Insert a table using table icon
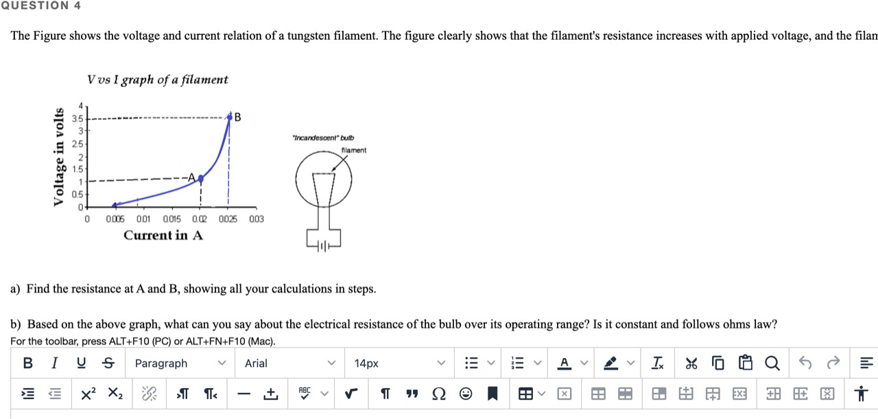The width and height of the screenshot is (878, 419). 525,394
